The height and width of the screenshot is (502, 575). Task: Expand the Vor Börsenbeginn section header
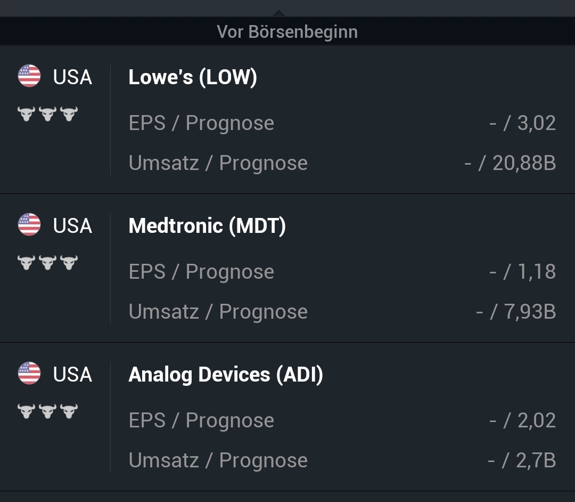pyautogui.click(x=287, y=31)
